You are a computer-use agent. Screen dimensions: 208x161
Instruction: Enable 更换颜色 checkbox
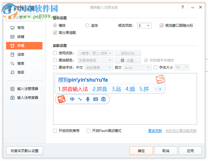coord(55,60)
